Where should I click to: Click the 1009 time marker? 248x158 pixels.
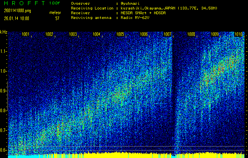[x=215, y=34]
